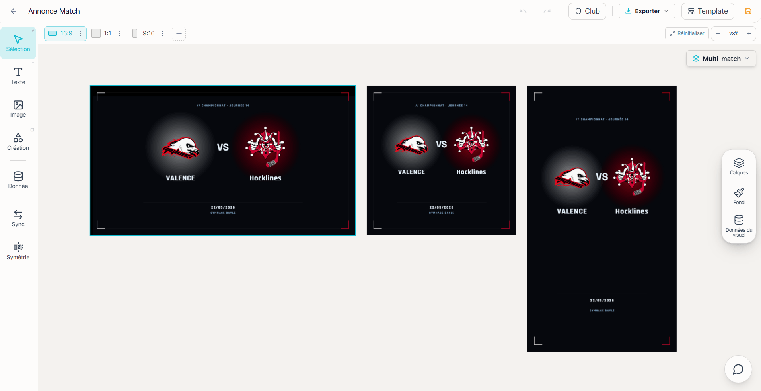Switch to the 1:1 format tab
The image size is (761, 391).
click(x=102, y=33)
